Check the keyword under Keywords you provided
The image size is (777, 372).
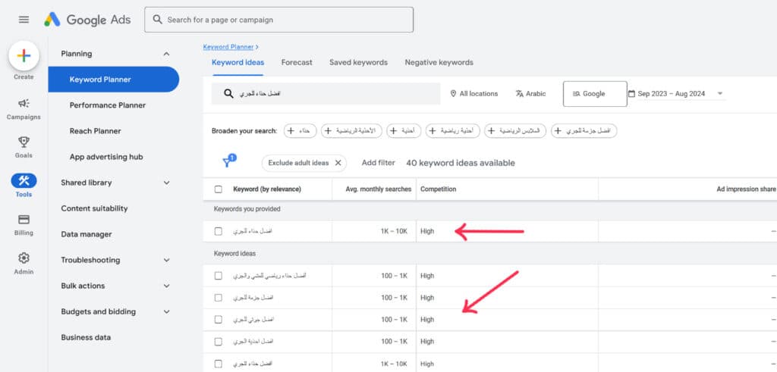coord(219,231)
